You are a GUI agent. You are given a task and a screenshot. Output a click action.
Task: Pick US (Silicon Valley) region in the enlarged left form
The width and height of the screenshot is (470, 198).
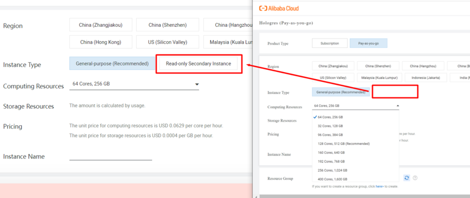(x=168, y=42)
